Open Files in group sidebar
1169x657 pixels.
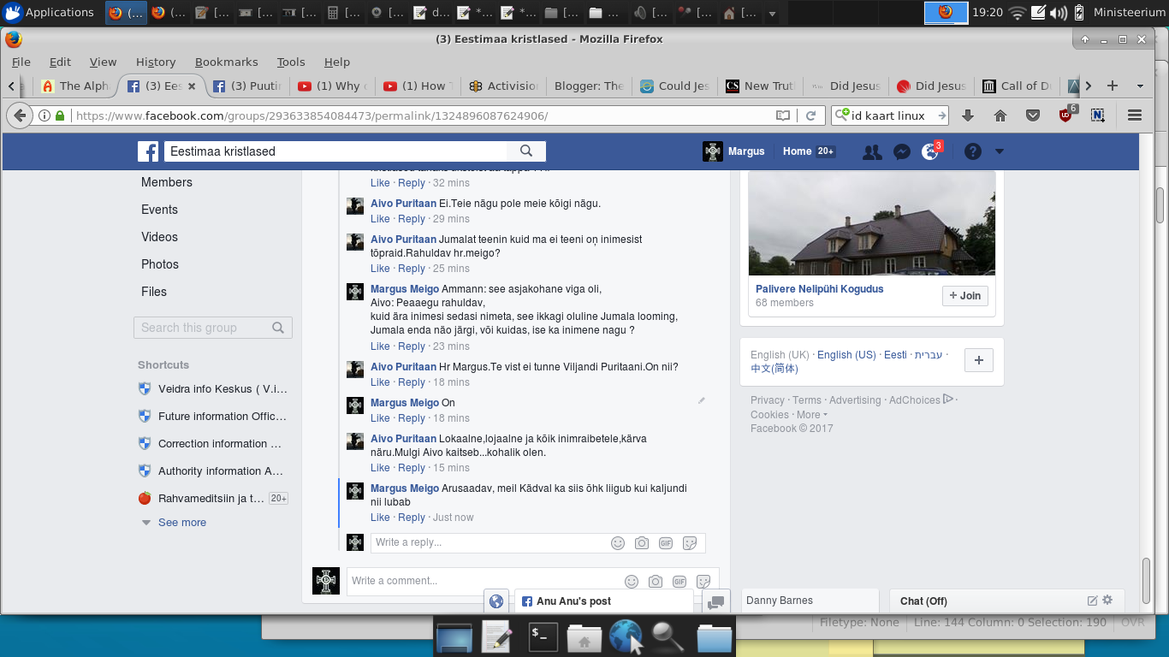tap(154, 292)
